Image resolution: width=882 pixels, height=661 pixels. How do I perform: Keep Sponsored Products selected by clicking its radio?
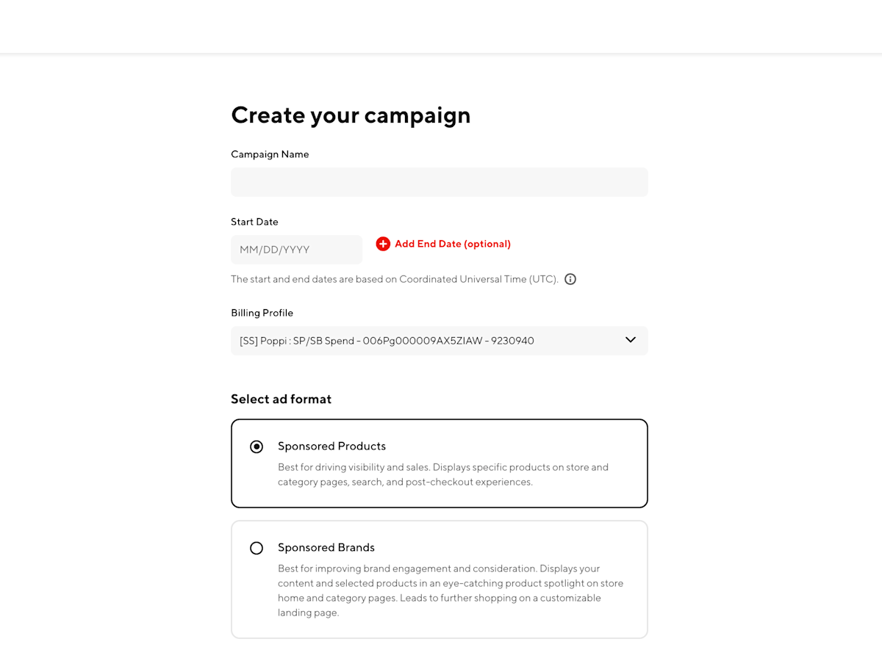click(x=257, y=446)
